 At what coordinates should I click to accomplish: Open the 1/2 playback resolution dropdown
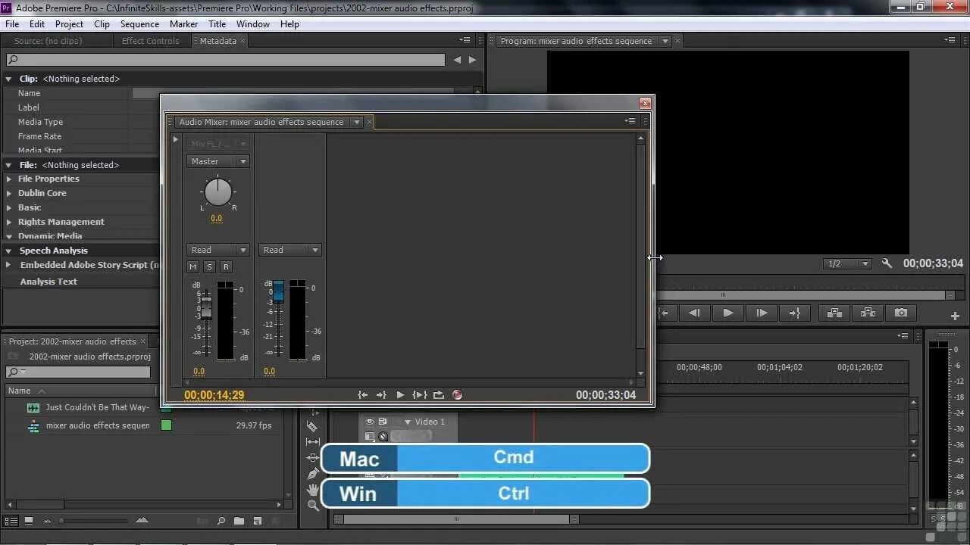[x=848, y=263]
